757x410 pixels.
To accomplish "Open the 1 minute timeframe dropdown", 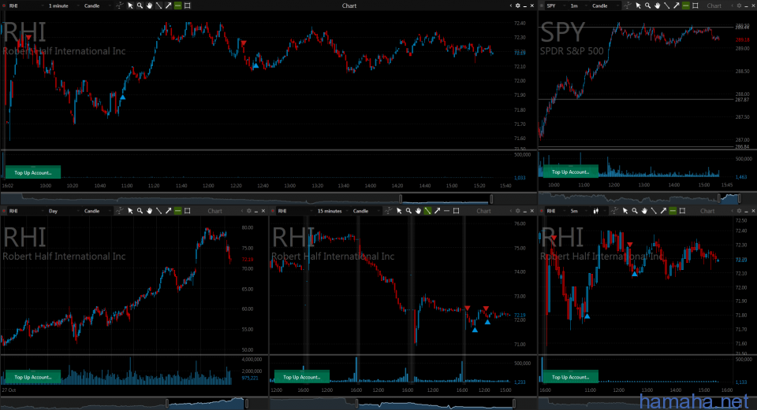I will tap(62, 6).
